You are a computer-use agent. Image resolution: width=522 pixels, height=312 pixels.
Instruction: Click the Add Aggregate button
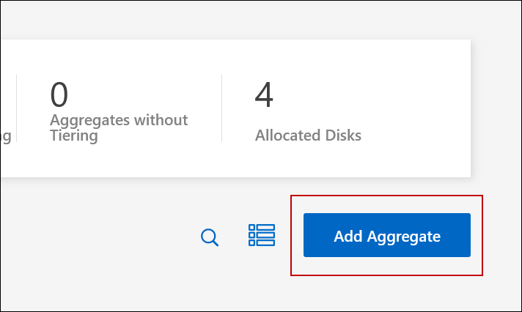coord(386,235)
